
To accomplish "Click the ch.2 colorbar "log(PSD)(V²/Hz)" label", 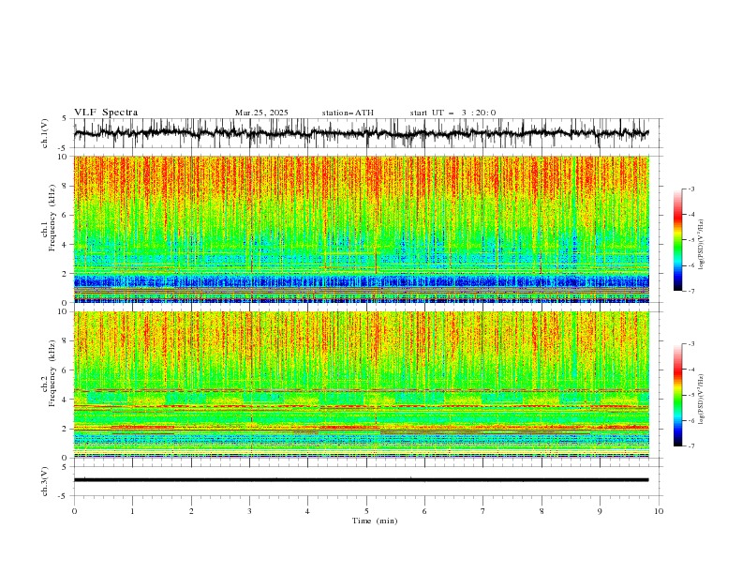I will (701, 399).
